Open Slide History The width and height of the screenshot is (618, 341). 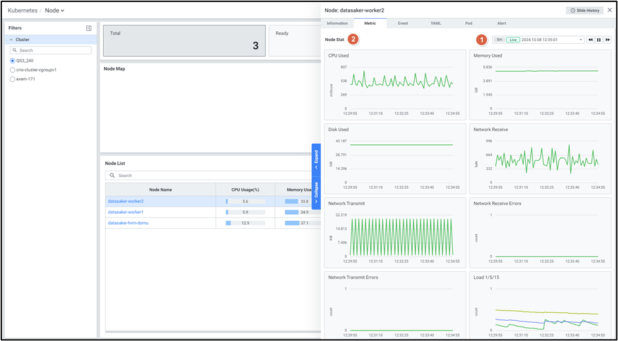[x=585, y=10]
